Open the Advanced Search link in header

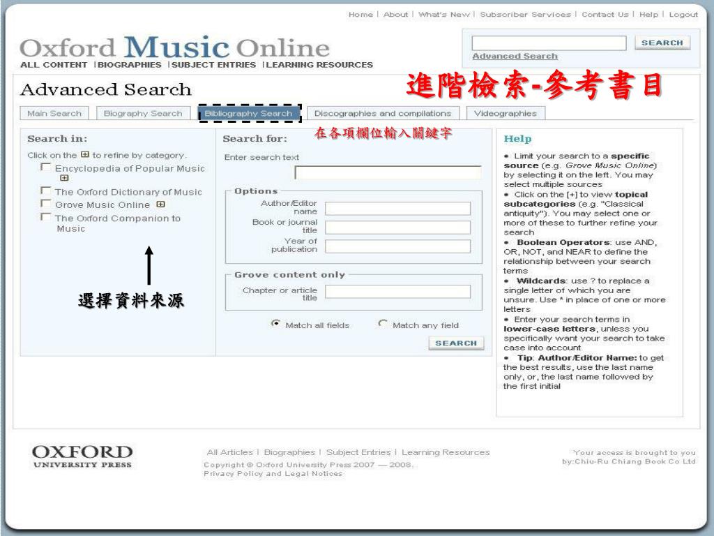[x=515, y=56]
